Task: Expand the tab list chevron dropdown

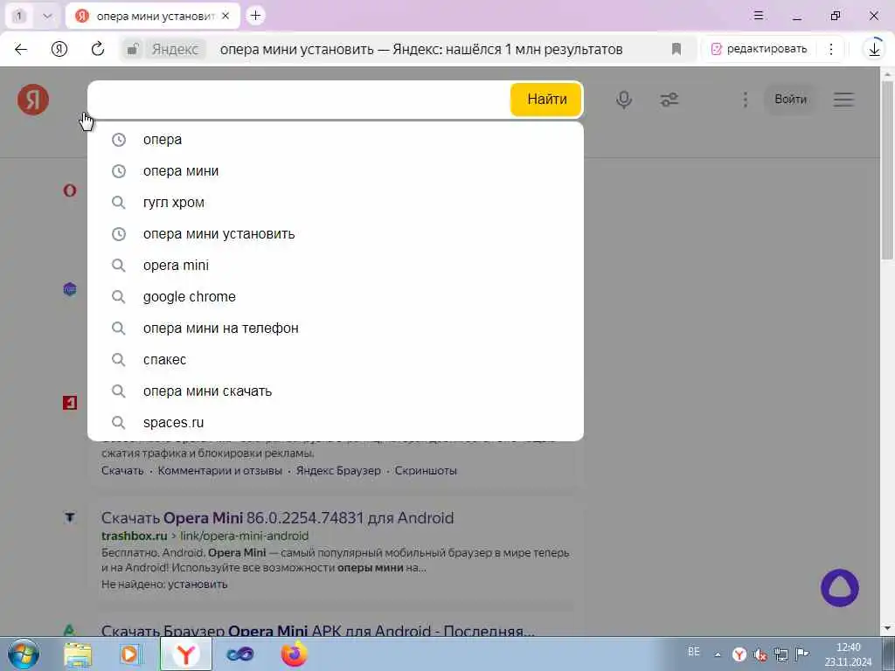Action: pyautogui.click(x=47, y=16)
